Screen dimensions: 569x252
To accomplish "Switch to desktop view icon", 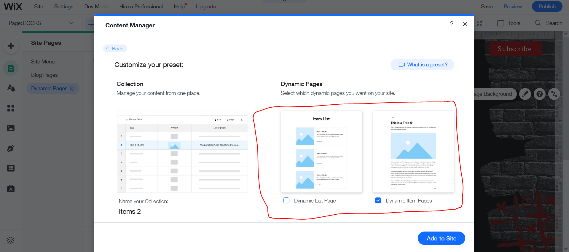I will pos(91,23).
